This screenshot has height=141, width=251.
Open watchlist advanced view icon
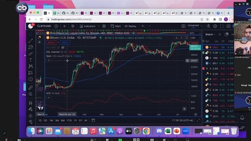point(226,34)
